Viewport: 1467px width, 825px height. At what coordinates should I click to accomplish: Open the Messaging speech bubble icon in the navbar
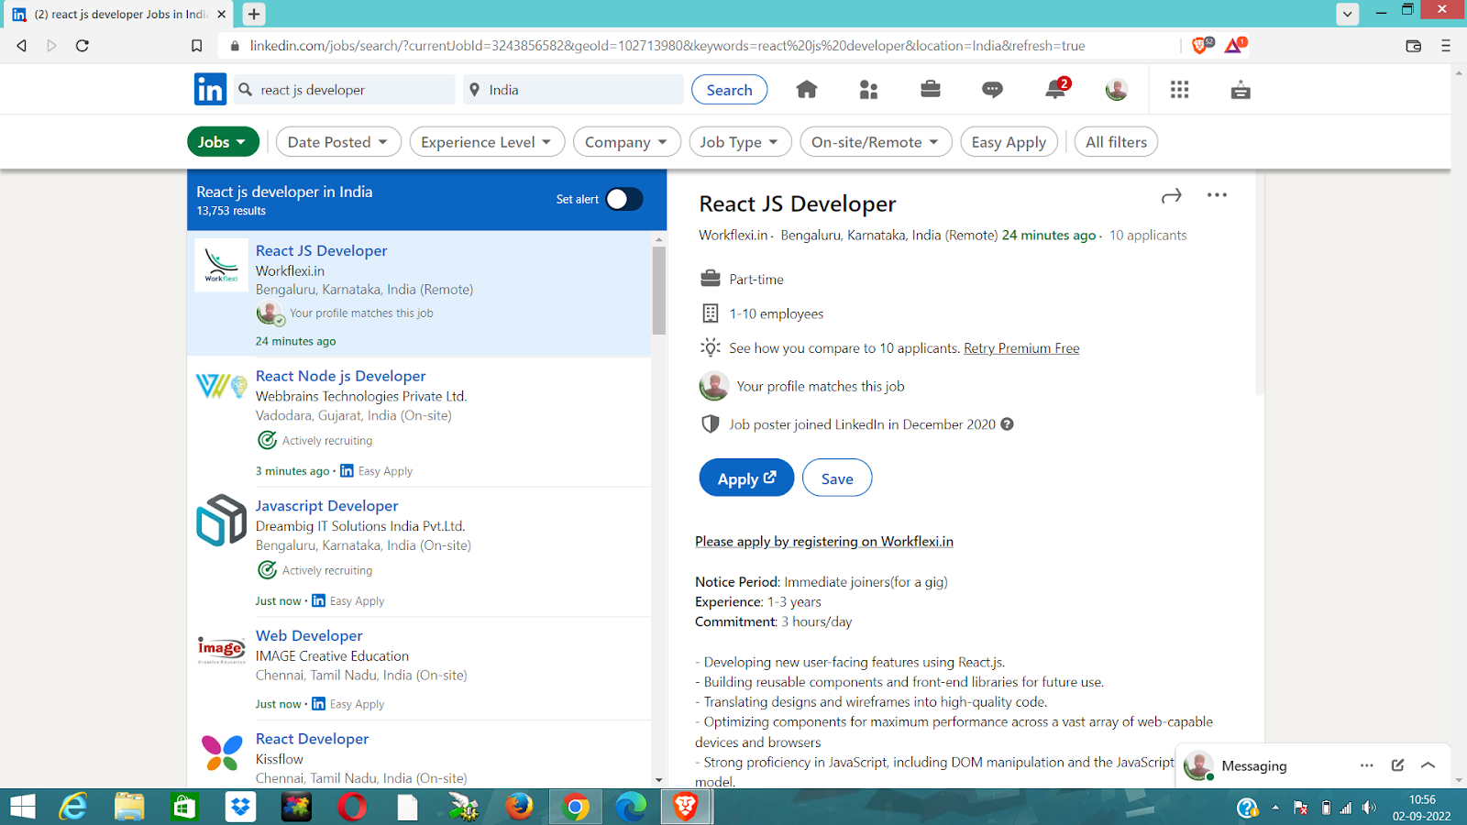[x=992, y=89]
